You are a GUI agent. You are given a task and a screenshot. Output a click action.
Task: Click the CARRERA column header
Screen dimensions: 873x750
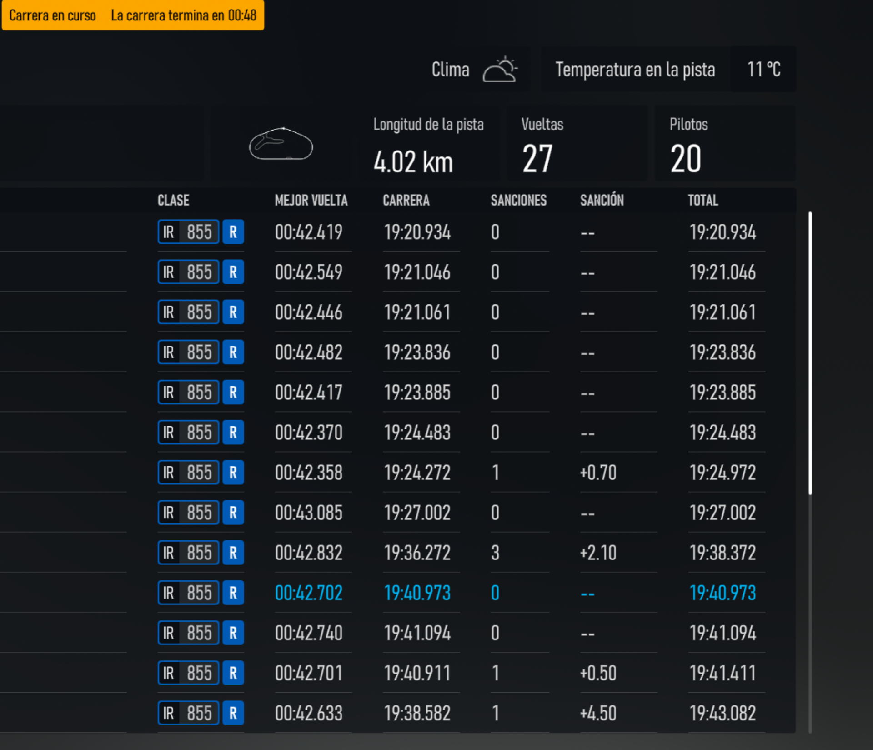coord(406,200)
